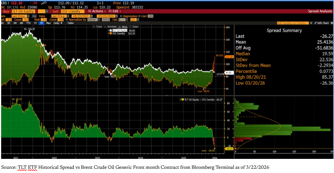
Task: Click the Low 03/20/26 row label
Action: (250, 83)
